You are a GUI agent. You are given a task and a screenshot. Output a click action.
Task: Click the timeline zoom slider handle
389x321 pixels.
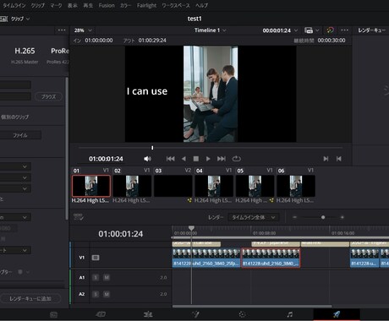pos(323,217)
